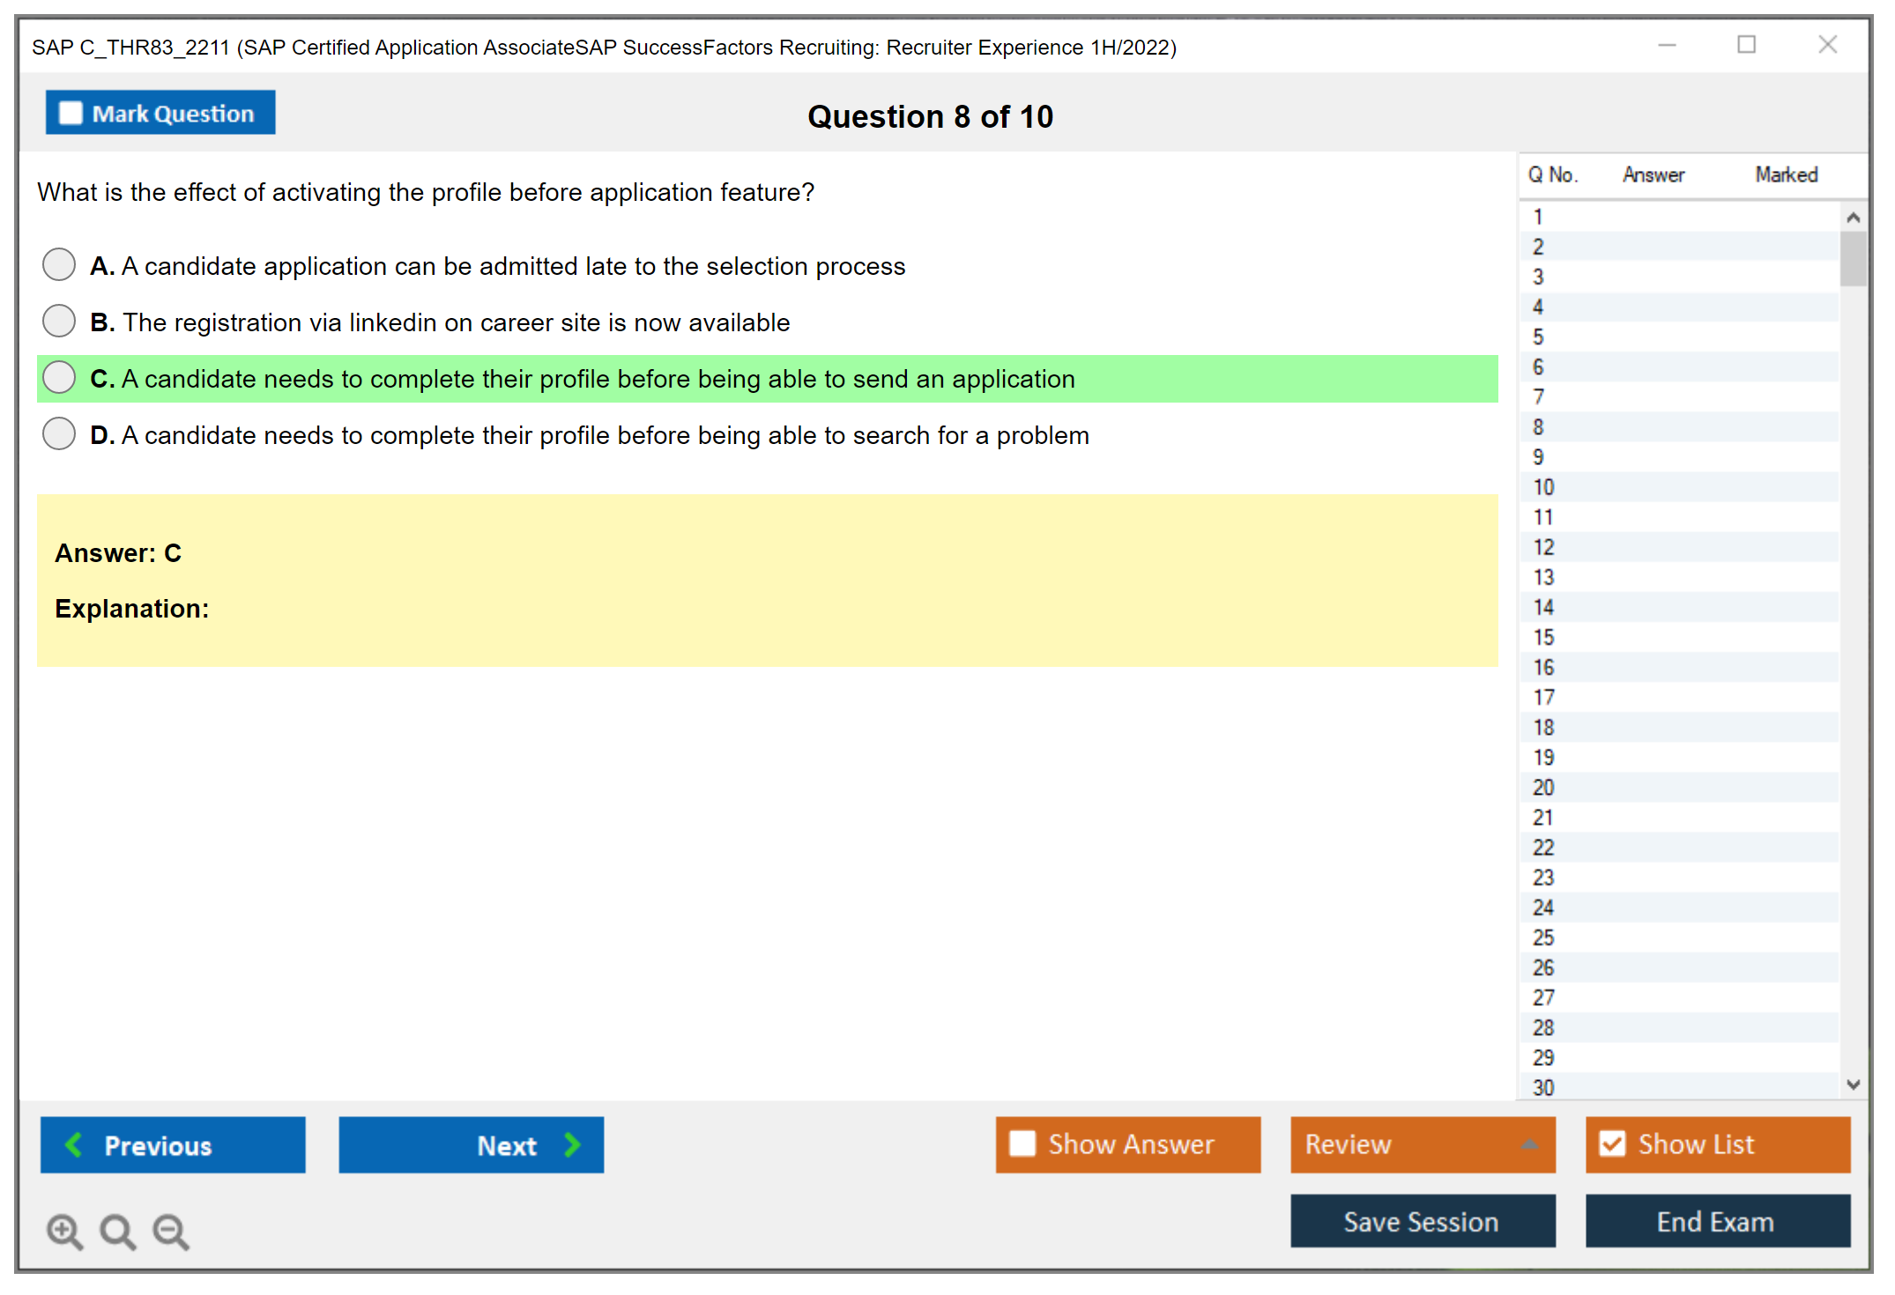Uncheck the Show List checkbox
Image resolution: width=1895 pixels, height=1295 pixels.
(1612, 1144)
